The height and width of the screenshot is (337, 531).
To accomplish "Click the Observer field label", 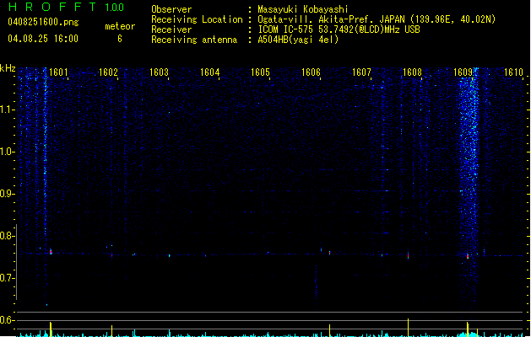I will 171,9.
